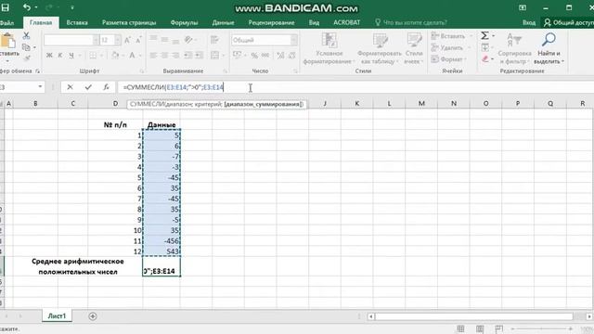Click the Clear eraser icon
The image size is (594, 334).
click(x=485, y=59)
